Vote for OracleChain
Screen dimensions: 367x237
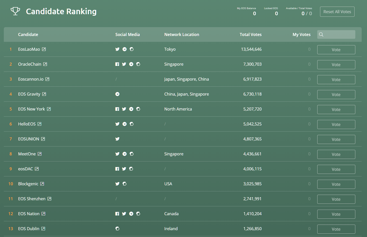(x=336, y=65)
